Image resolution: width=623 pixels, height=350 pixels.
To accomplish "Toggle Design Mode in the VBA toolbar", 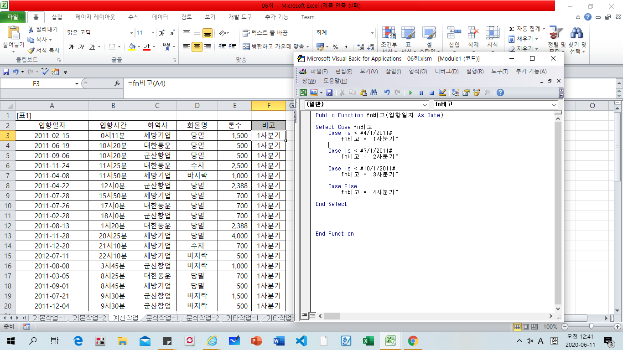I will [x=442, y=93].
